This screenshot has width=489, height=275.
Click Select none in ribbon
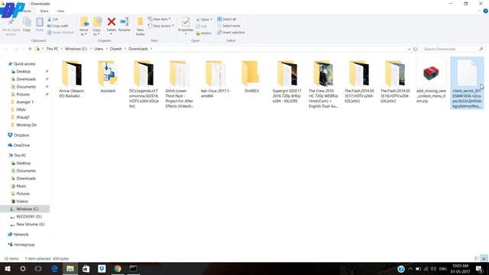pyautogui.click(x=228, y=26)
